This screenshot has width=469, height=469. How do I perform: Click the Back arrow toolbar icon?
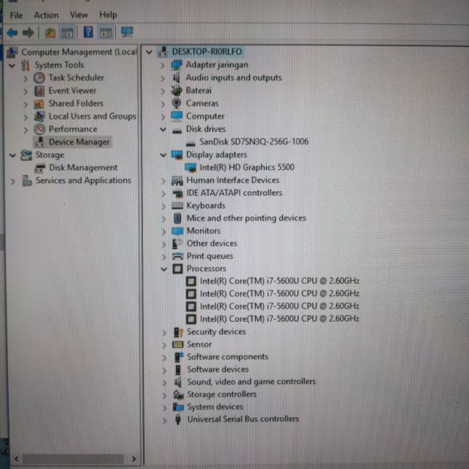pos(12,33)
